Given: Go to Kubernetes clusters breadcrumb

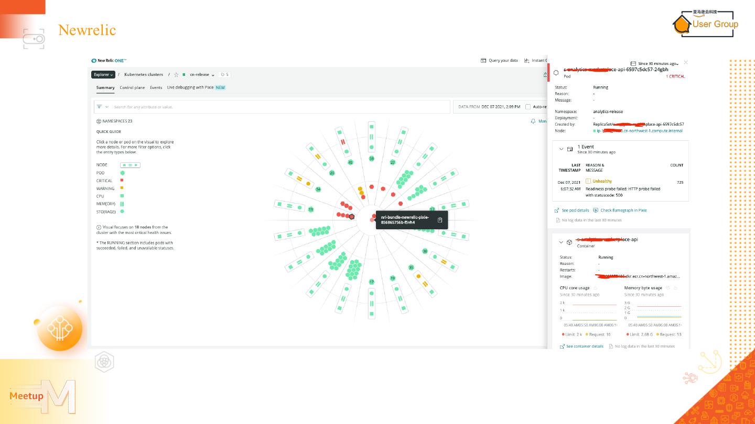Looking at the screenshot, I should (144, 75).
